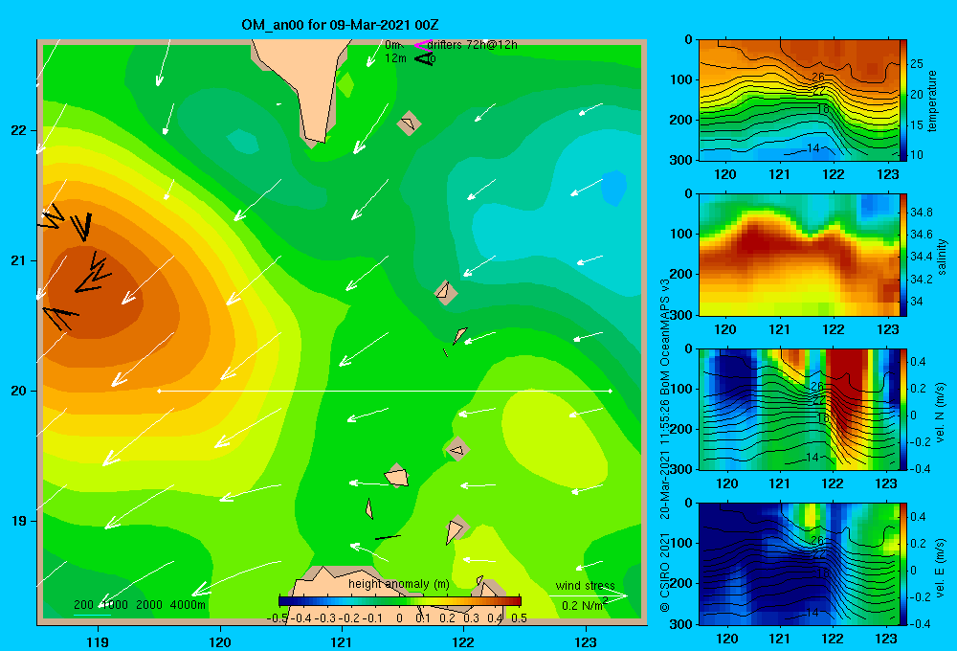Click the "300" depth label of the salinity panel

(x=680, y=315)
